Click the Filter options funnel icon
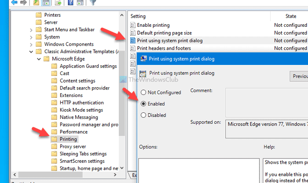 point(93,2)
